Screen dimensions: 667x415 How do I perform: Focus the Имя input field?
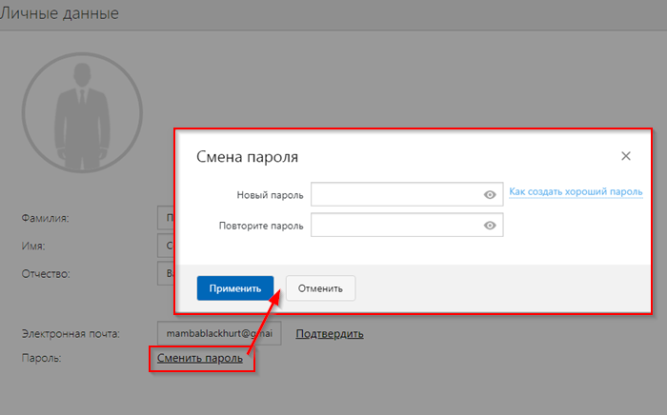pos(165,246)
